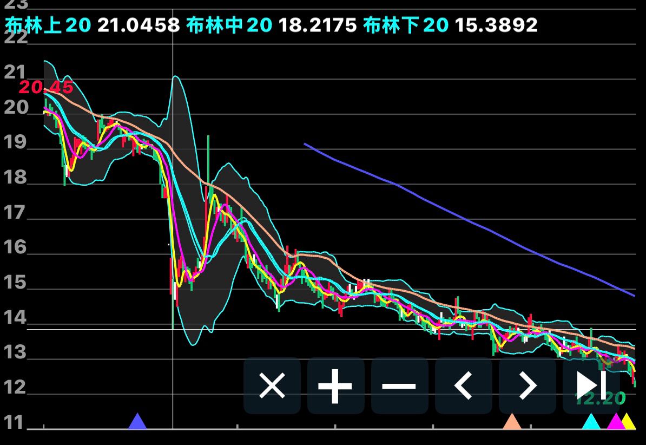Close the chart toolbar with the X button
Viewport: 646px width, 445px height.
coord(272,386)
